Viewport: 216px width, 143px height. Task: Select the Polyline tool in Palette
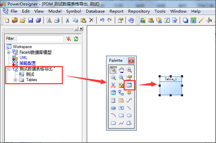(x=121, y=123)
